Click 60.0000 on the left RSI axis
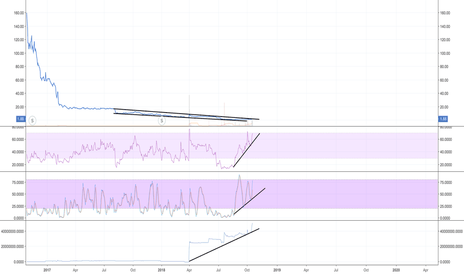This screenshot has height=274, width=464. pos(18,139)
